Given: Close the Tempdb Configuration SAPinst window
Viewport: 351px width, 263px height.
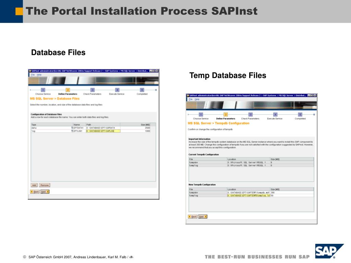Looking at the screenshot, I should 315,95.
